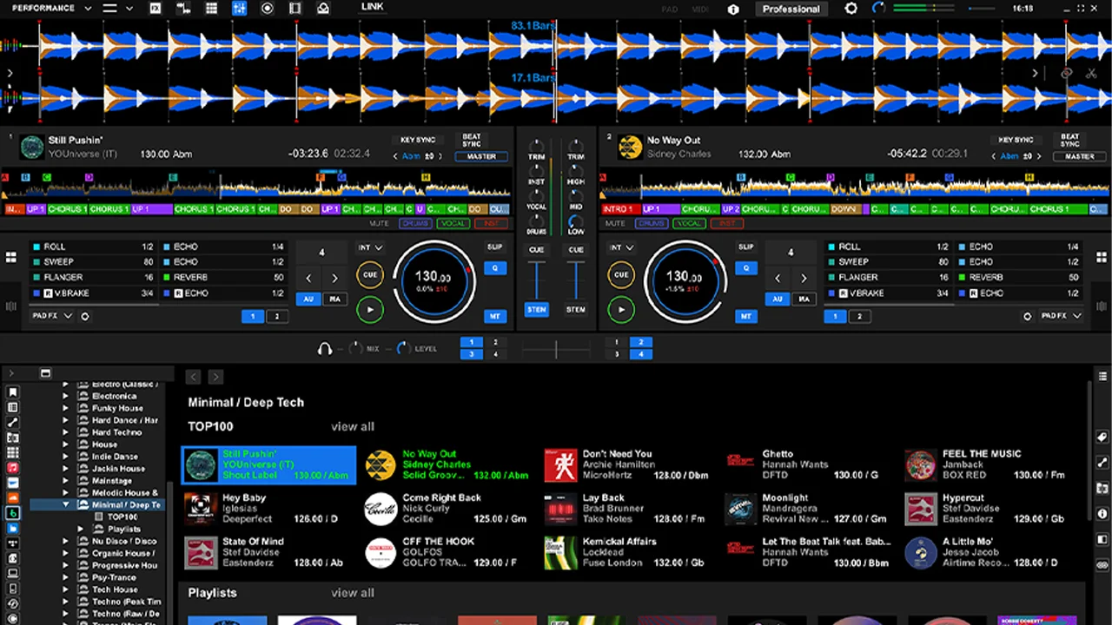Collapse the Minimal / Deep Tech tree node
Viewport: 1112px width, 625px height.
pos(66,504)
